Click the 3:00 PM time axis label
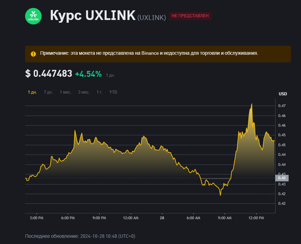301x244 pixels. point(37,218)
